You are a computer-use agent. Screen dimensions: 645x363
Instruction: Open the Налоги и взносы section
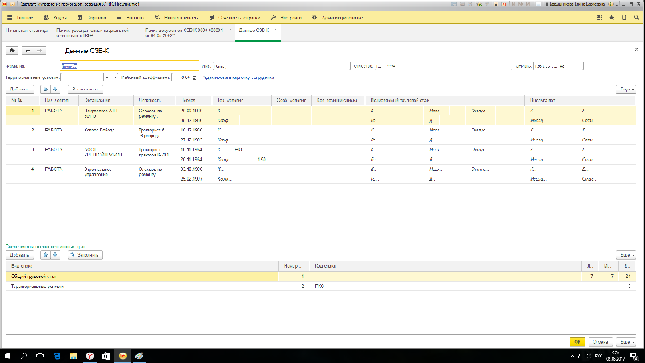[176, 18]
